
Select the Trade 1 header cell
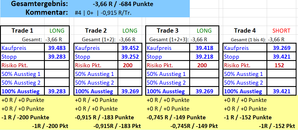point(22,31)
